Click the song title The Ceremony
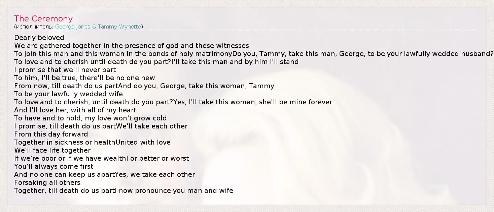The height and width of the screenshot is (212, 494). click(43, 19)
